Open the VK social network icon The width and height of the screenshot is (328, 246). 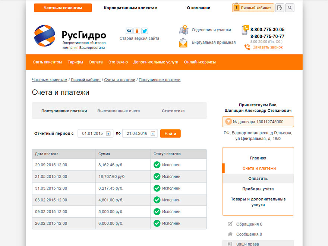pos(129,31)
